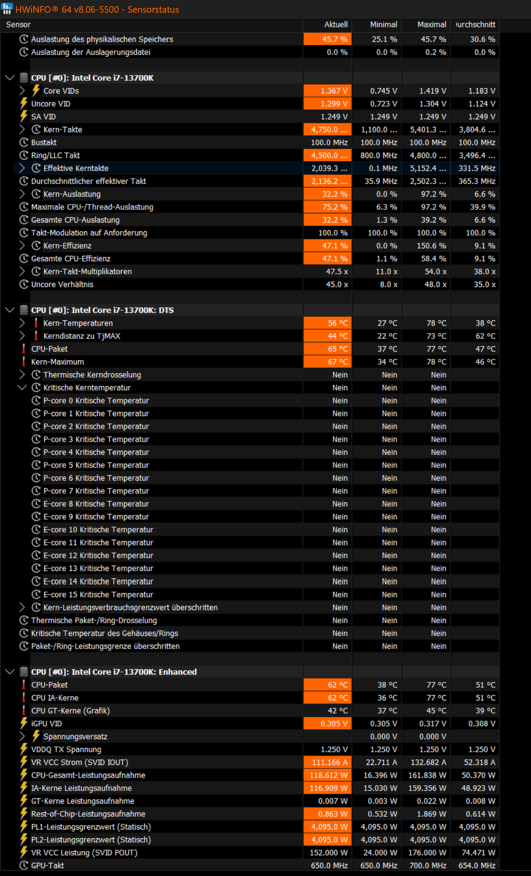Image resolution: width=531 pixels, height=876 pixels.
Task: Click the thermometer icon beside CPU GT-Kerne (Grafik)
Action: point(24,711)
